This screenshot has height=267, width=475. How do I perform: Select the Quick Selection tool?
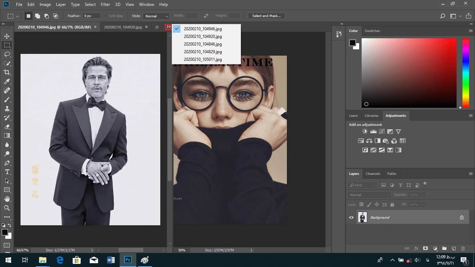[7, 63]
